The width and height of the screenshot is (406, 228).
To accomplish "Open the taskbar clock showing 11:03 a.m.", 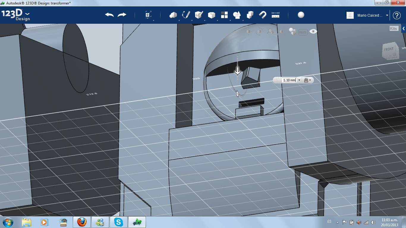I will [x=389, y=222].
